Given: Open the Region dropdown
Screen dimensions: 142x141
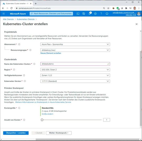Looking at the screenshot, I should [75, 70].
